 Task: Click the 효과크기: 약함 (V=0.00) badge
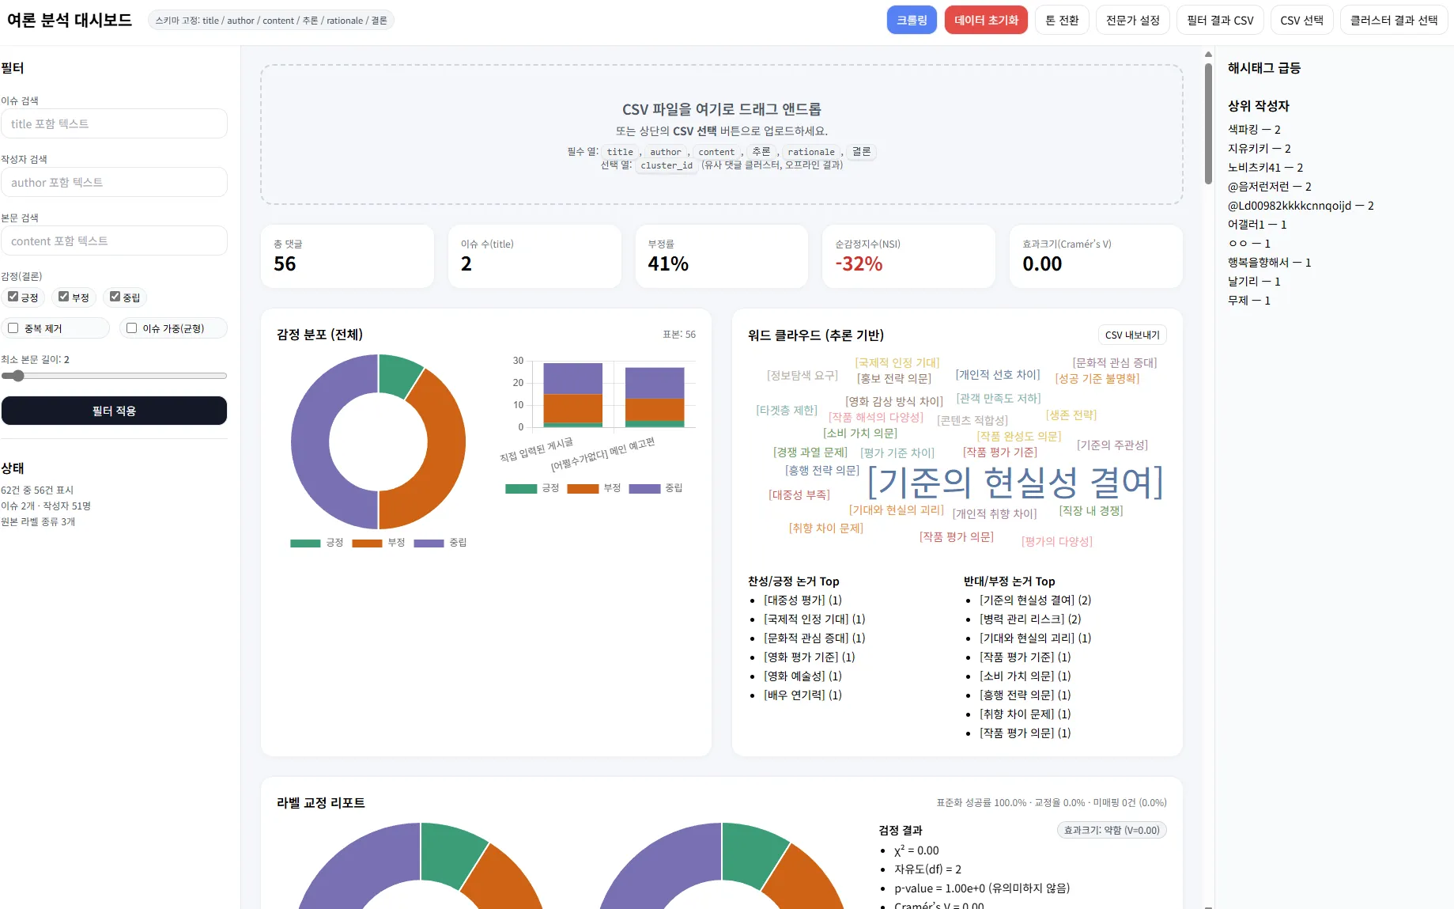(x=1112, y=830)
